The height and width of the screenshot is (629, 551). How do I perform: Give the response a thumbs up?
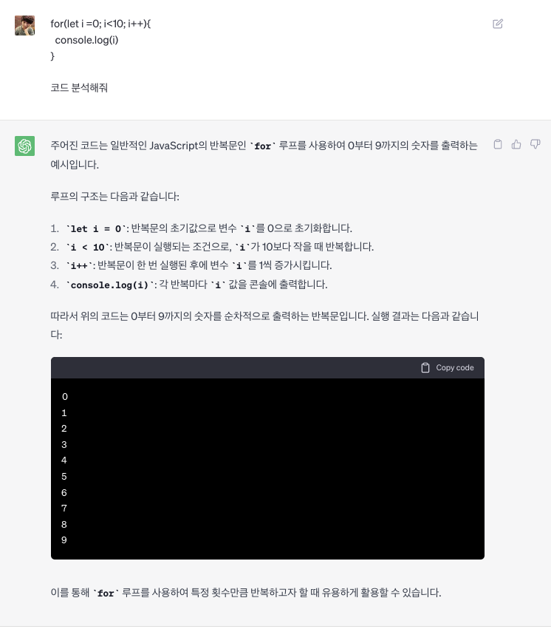(x=516, y=144)
